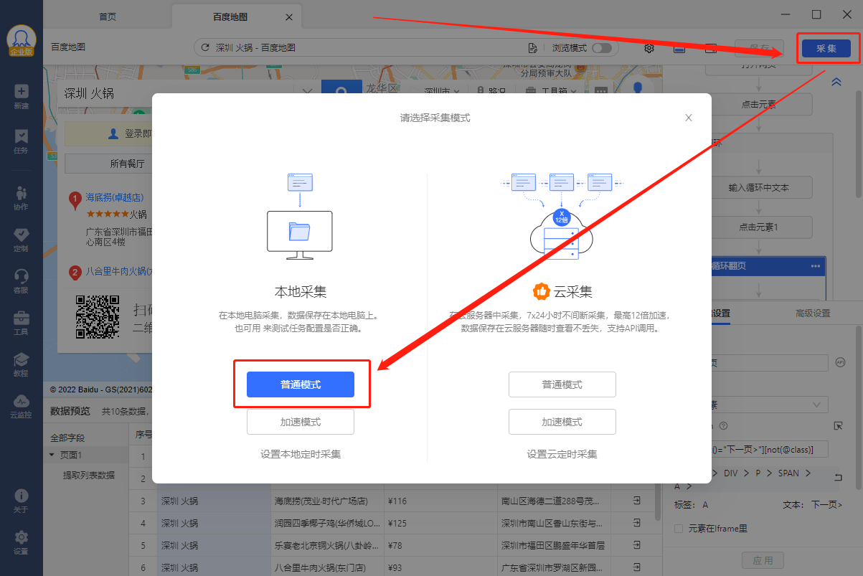Click the 应用 apply button
The image size is (863, 576).
[x=763, y=560]
